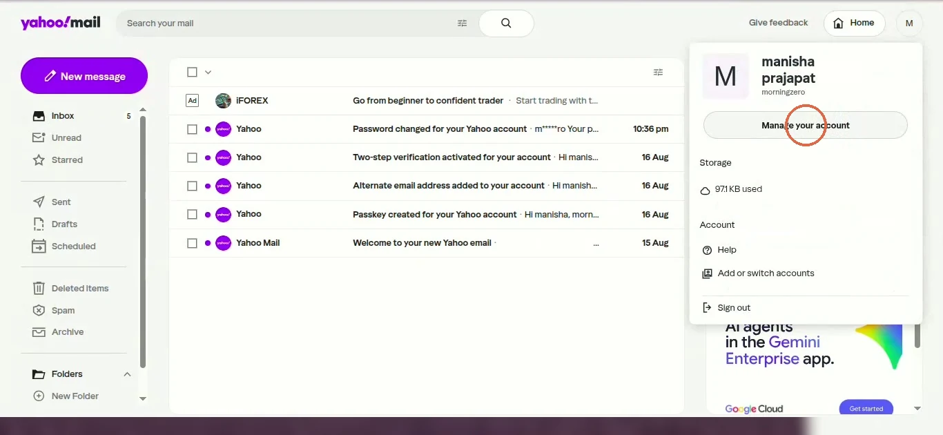943x435 pixels.
Task: Click the 10:36 pm timestamp
Action: (650, 129)
